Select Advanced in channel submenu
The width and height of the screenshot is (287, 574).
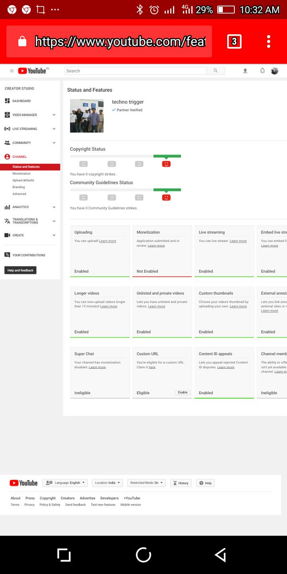20,194
